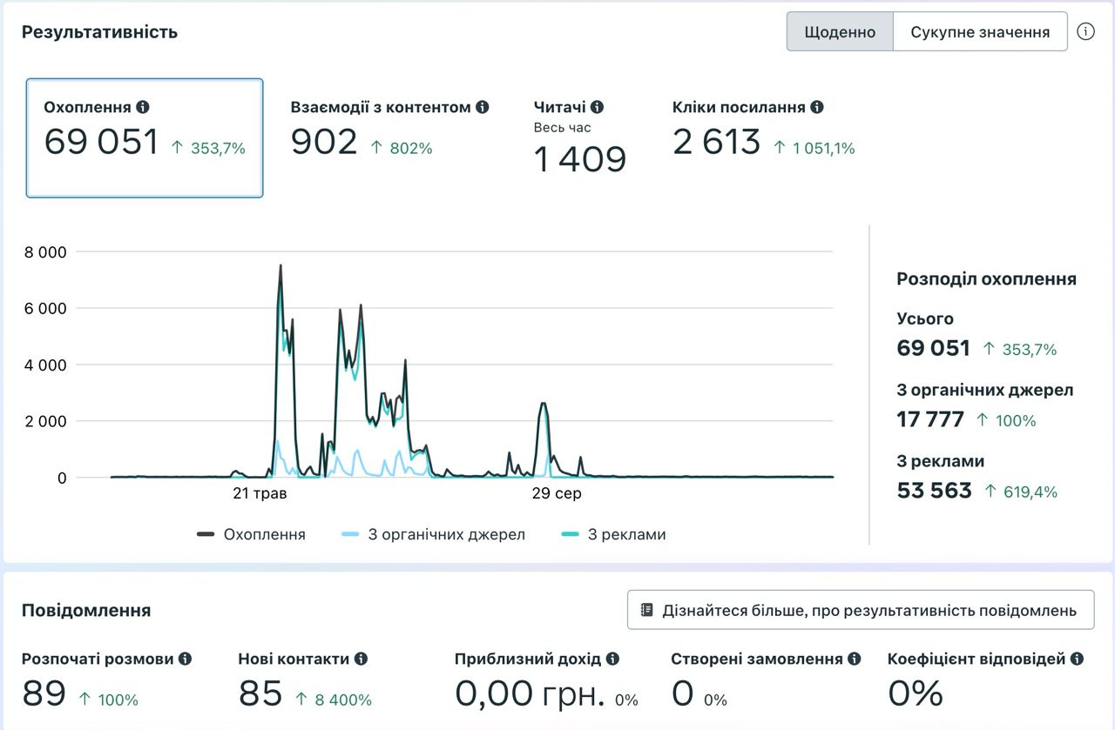Click the 53 563 ads reach value

coord(935,491)
